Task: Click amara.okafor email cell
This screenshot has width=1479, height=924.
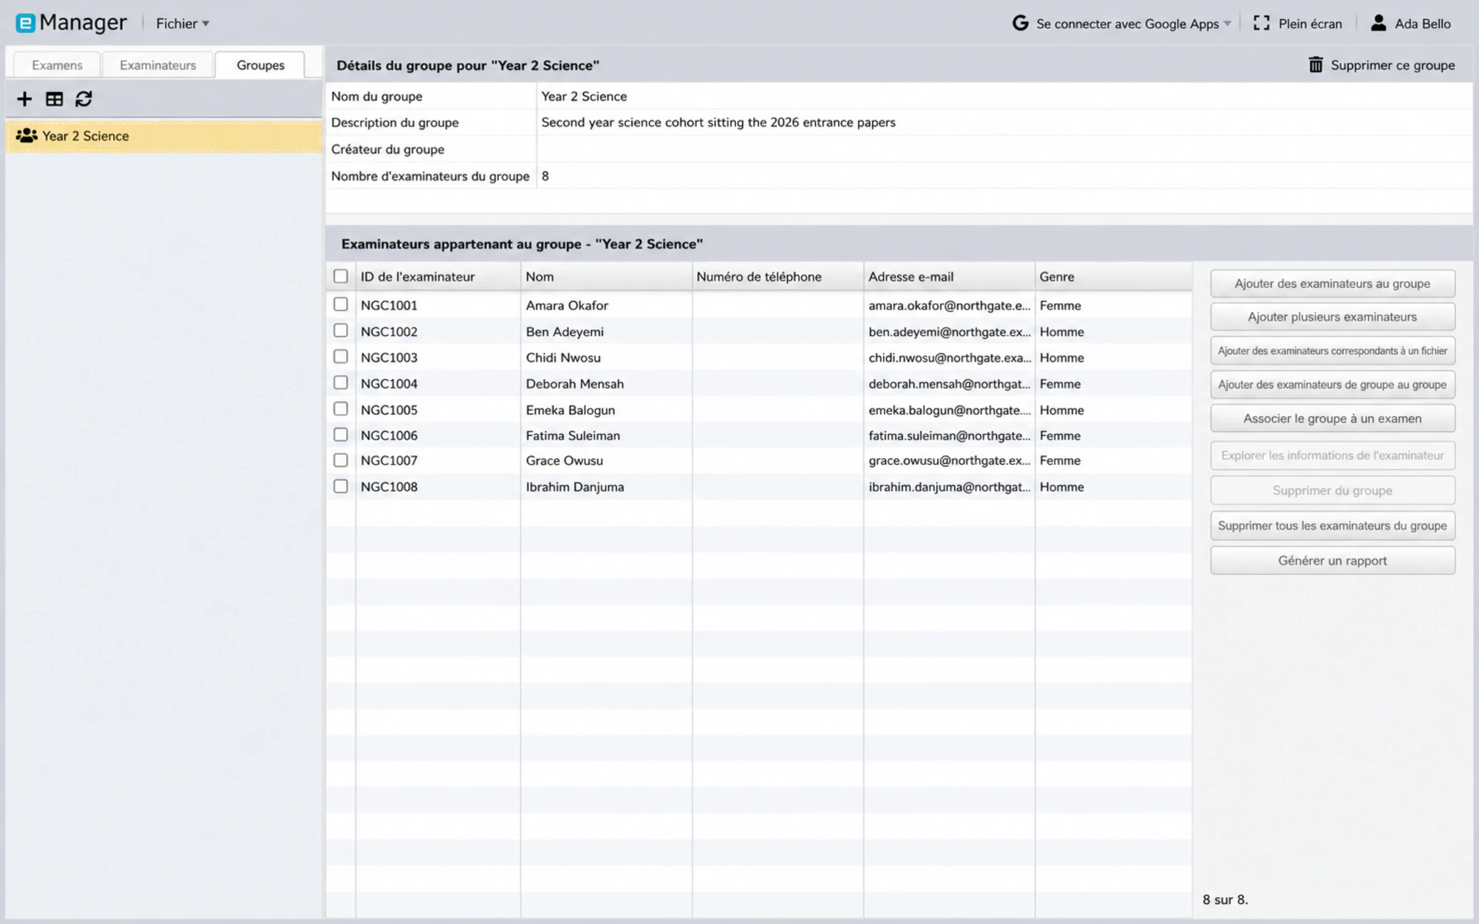Action: (x=949, y=305)
